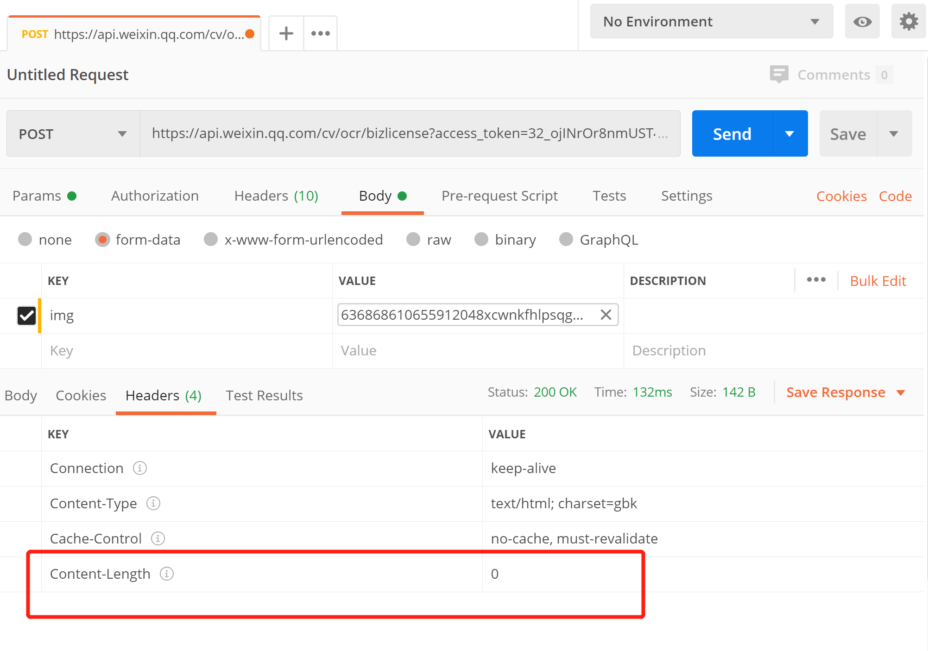Open the Comments speech bubble icon

[x=779, y=75]
